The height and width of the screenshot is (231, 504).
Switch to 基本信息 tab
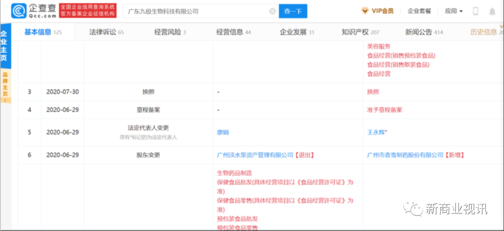[x=43, y=32]
